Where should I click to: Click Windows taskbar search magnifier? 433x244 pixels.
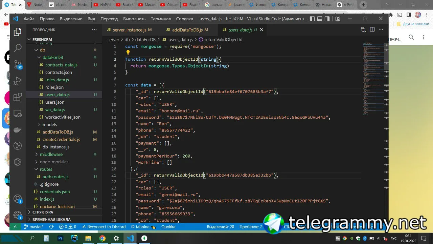pyautogui.click(x=32, y=238)
